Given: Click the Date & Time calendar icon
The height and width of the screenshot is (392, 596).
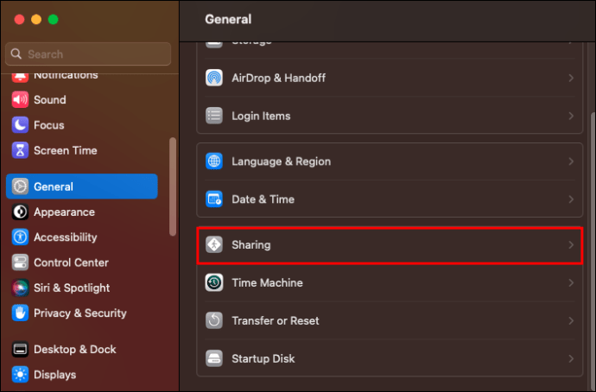Looking at the screenshot, I should 214,199.
